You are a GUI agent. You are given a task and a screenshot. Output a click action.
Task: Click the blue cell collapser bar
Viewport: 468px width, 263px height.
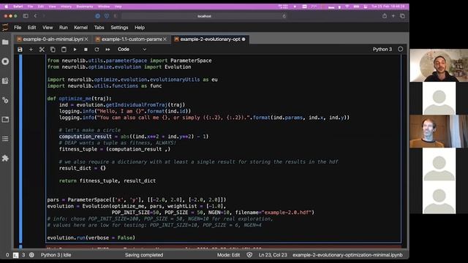pyautogui.click(x=20, y=149)
